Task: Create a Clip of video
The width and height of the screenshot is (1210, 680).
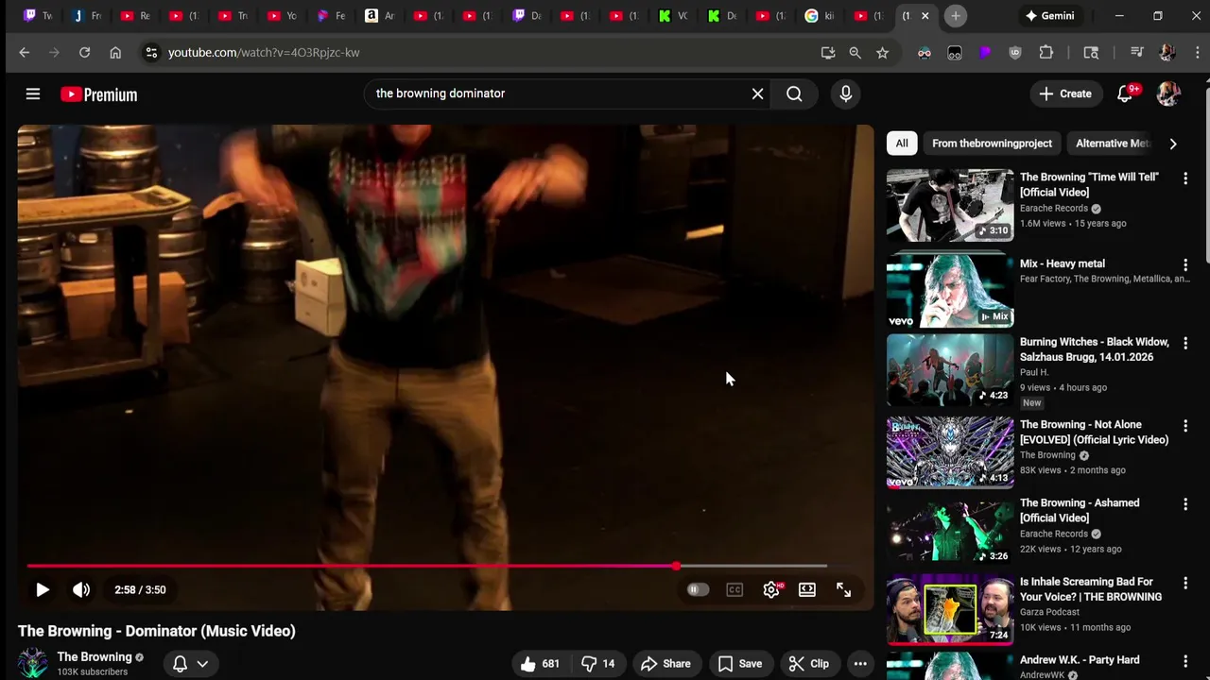Action: (x=809, y=663)
